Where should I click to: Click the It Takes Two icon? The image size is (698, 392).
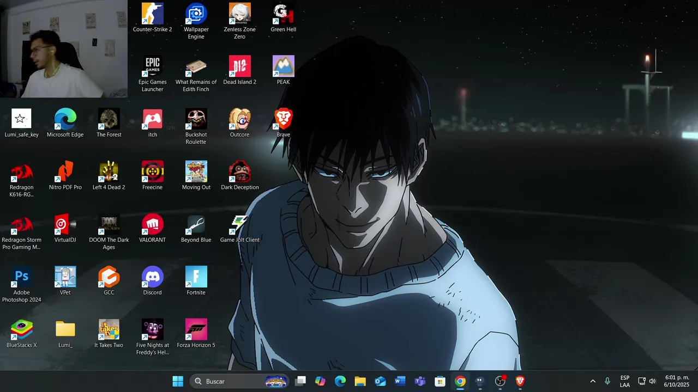pos(109,334)
